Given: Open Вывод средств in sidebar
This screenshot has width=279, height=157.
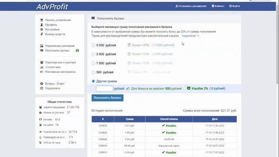Looking at the screenshot, I should point(55,34).
